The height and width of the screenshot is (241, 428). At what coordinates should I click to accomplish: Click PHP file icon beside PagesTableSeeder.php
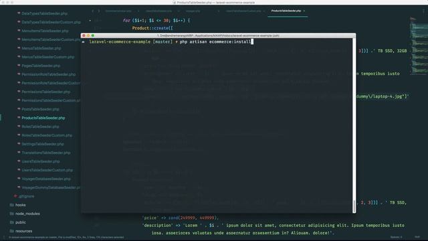coord(19,66)
